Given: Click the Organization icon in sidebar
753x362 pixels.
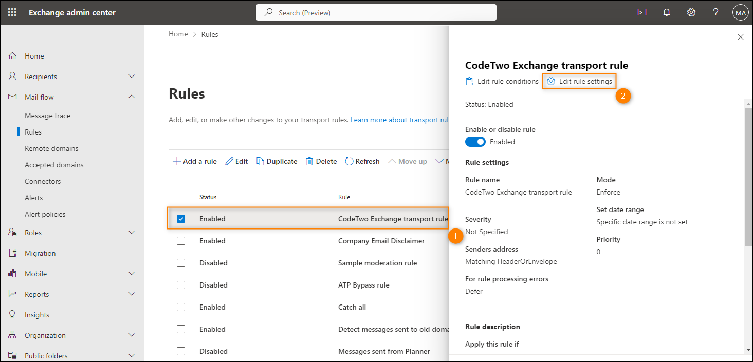Looking at the screenshot, I should tap(12, 335).
